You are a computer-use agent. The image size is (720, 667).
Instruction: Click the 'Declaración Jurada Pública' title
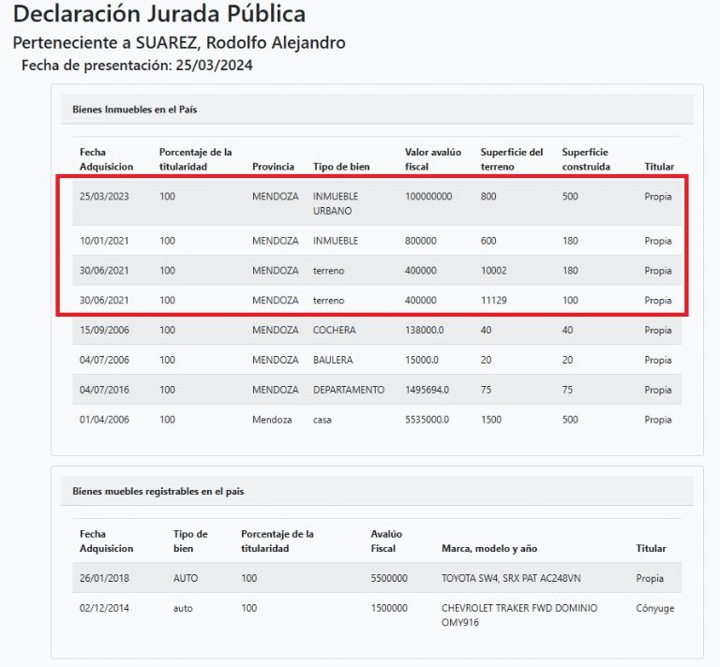pyautogui.click(x=158, y=14)
